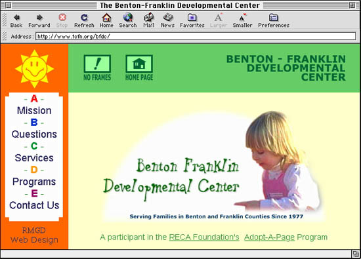
Task: Stop page loading with the Stop button
Action: point(62,20)
